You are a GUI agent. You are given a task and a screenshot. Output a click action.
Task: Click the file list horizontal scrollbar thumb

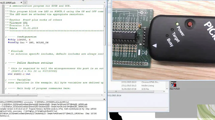(x=131, y=91)
